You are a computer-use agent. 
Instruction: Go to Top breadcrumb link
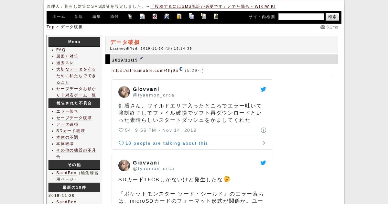(x=50, y=27)
